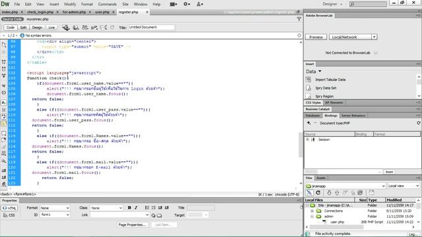Click the Unordered List icon in Properties
Image resolution: width=422 pixels, height=237 pixels.
pos(147,208)
